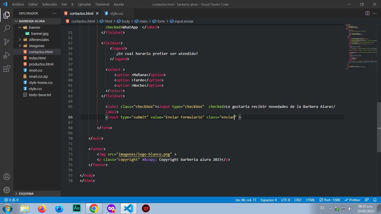Open the Source Control view
This screenshot has width=381, height=214.
(7, 42)
